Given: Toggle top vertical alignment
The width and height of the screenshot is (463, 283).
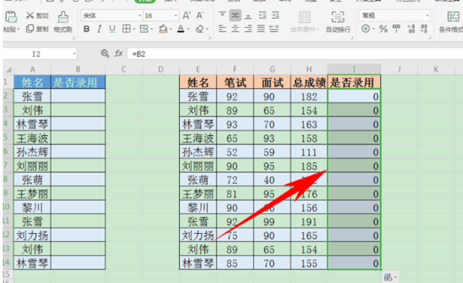Looking at the screenshot, I should tap(222, 16).
